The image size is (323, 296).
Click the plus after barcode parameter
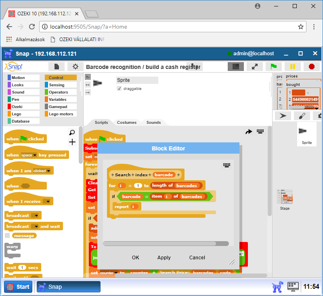point(178,175)
